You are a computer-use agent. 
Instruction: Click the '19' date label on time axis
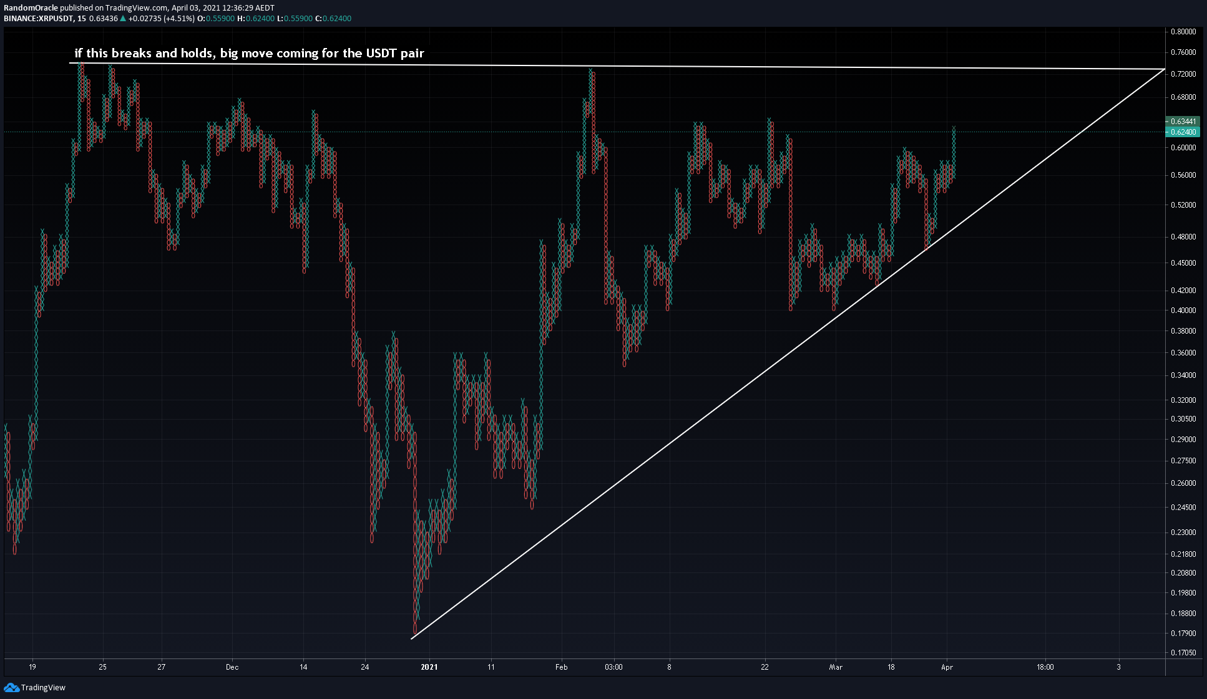coord(32,667)
